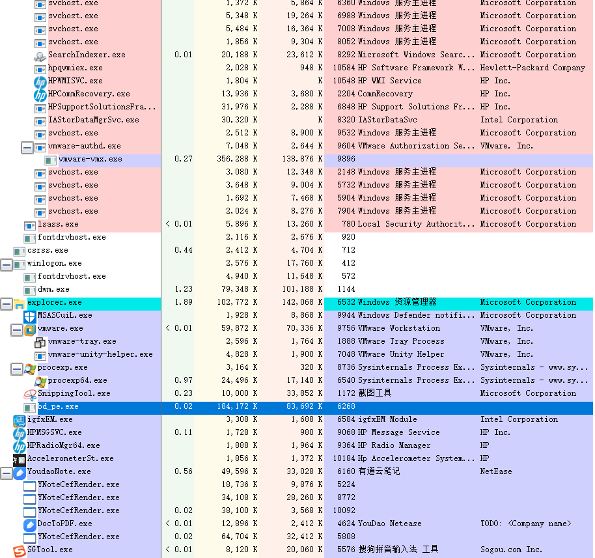Click the bd_pe.exe process icon

(x=29, y=408)
